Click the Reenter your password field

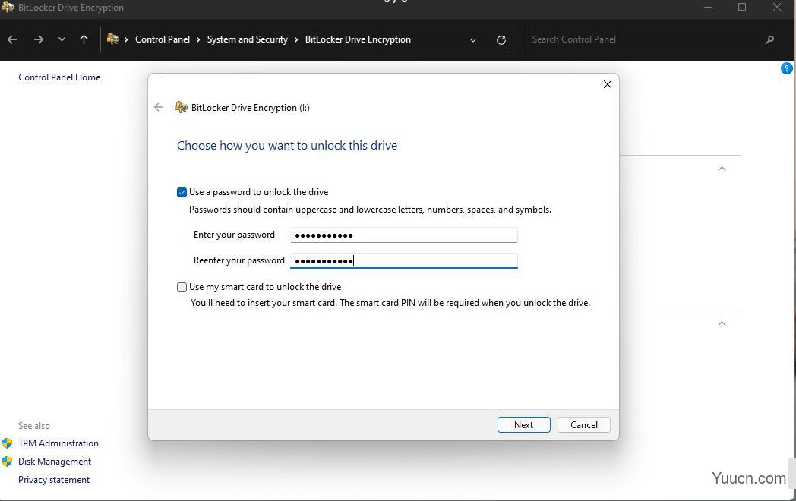coord(403,261)
